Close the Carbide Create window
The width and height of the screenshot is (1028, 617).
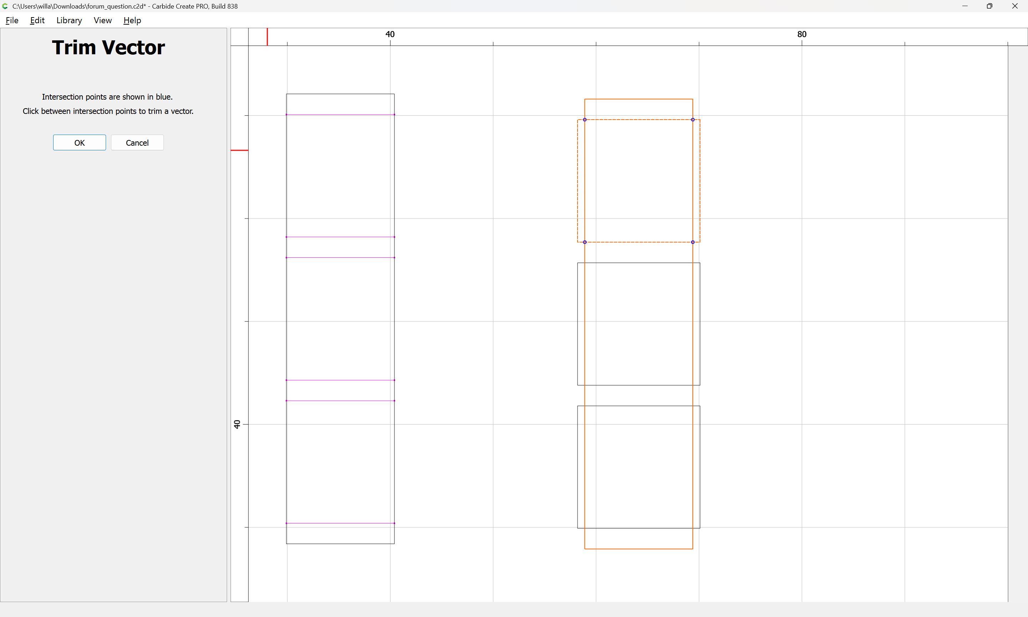click(1014, 6)
